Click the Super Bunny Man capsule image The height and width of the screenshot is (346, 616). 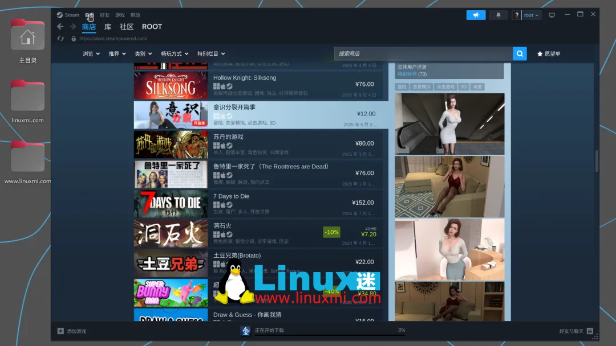coord(171,293)
